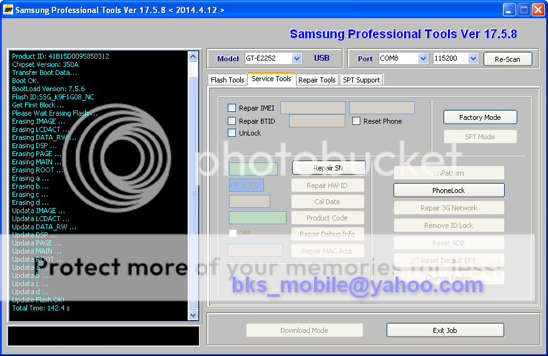The width and height of the screenshot is (548, 356).
Task: Tick the UnLock checkbox
Action: click(x=231, y=132)
